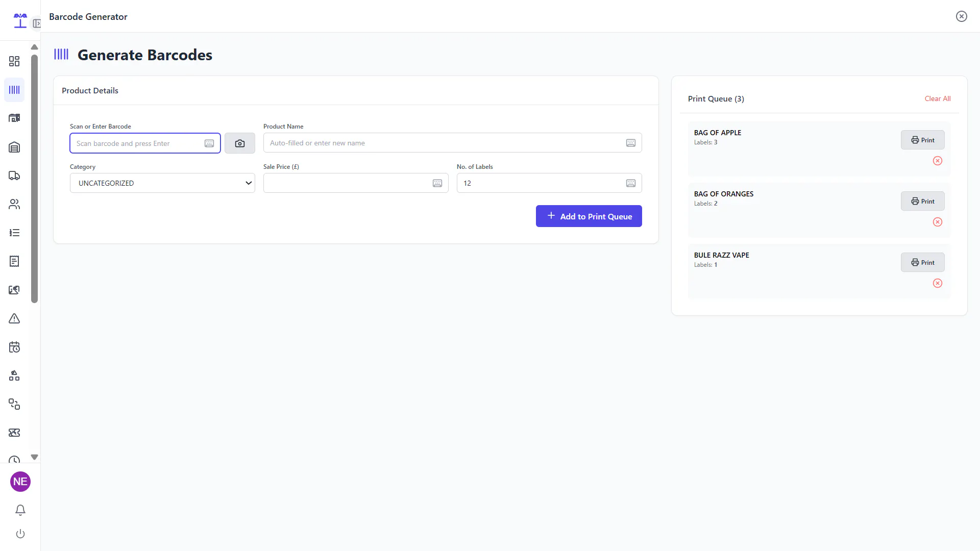The width and height of the screenshot is (980, 551).
Task: Click the 'Labels: 2' text
Action: click(705, 204)
